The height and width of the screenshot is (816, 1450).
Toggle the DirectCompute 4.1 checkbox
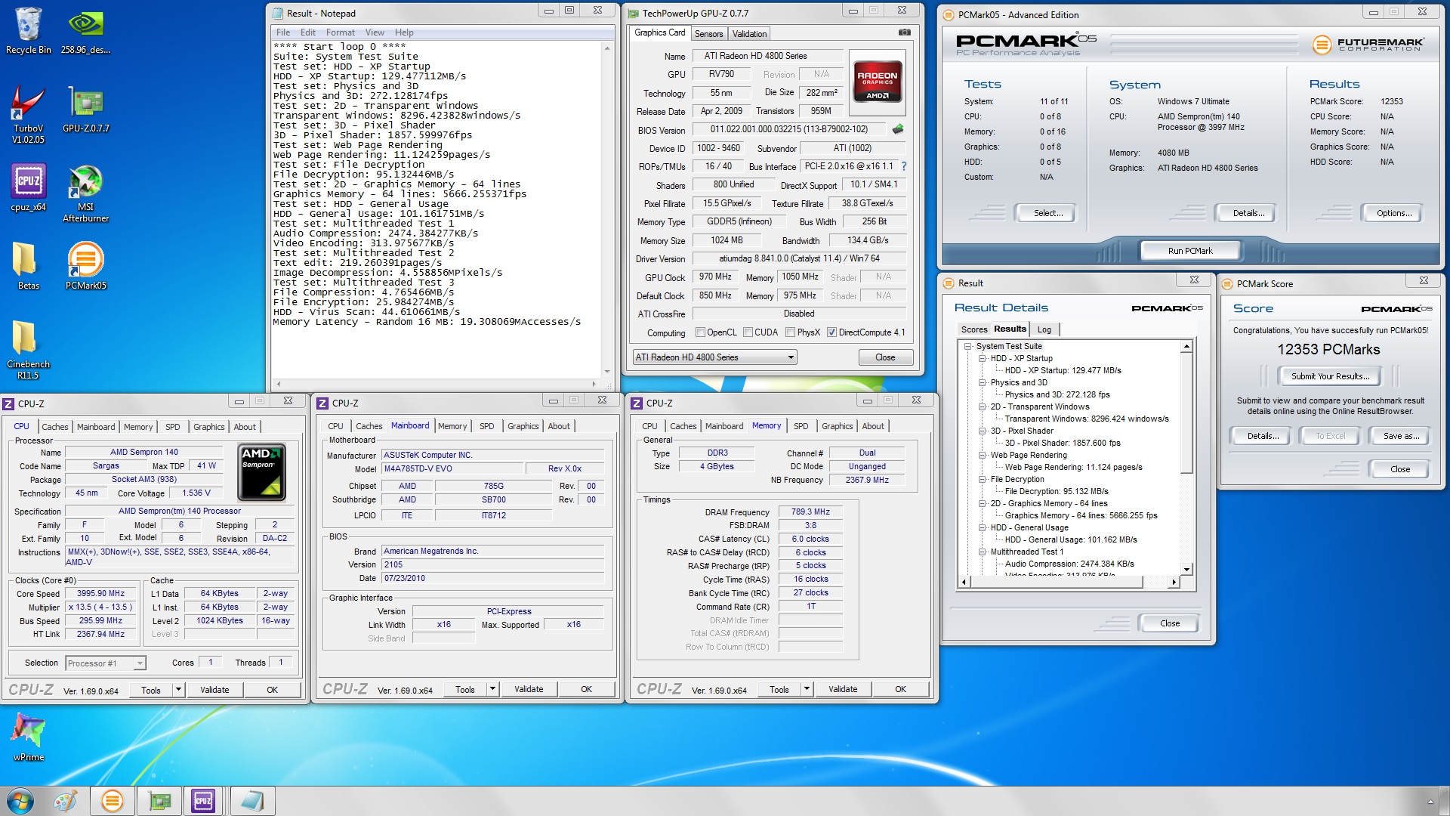(831, 332)
